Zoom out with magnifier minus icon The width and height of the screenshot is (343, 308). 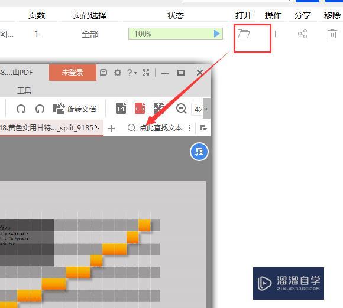pos(182,109)
